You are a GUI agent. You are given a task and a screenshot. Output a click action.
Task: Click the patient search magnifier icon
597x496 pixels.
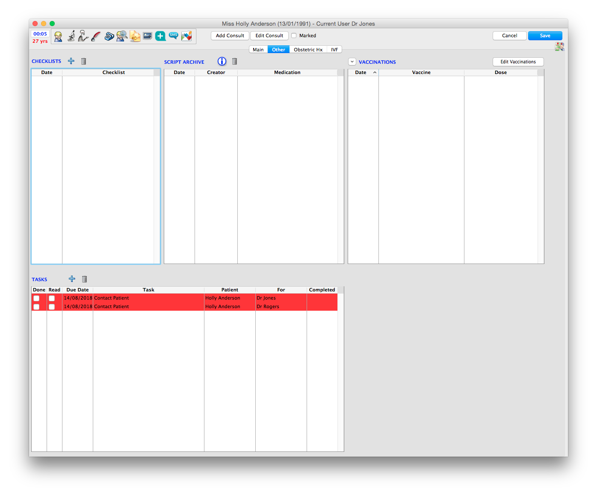click(x=122, y=36)
